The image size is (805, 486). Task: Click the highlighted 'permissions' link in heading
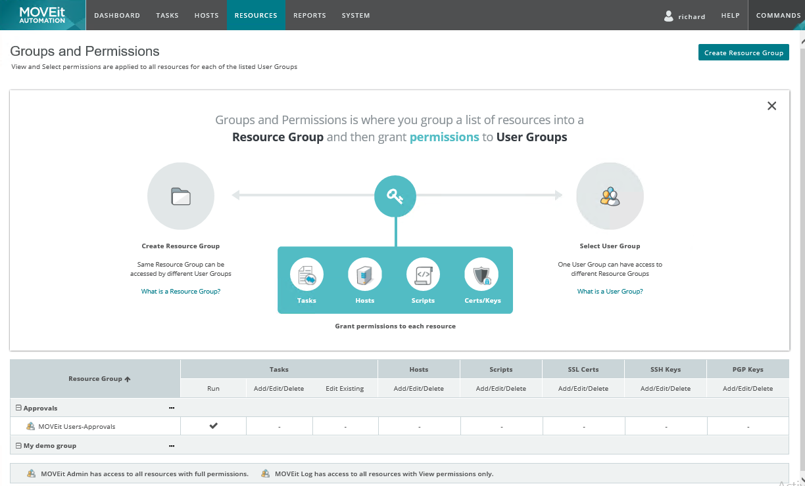coord(444,137)
